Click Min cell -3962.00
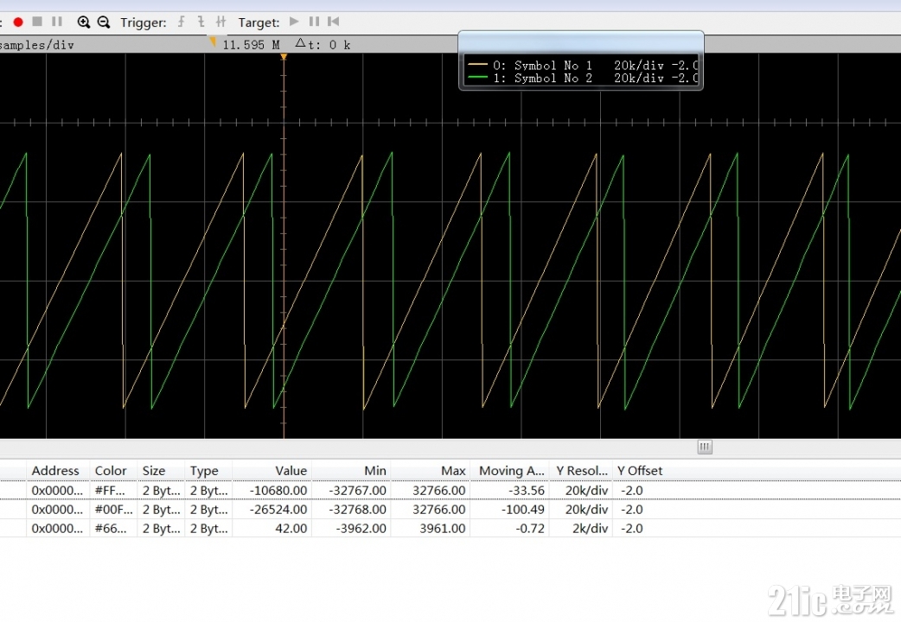The height and width of the screenshot is (622, 901). click(351, 529)
